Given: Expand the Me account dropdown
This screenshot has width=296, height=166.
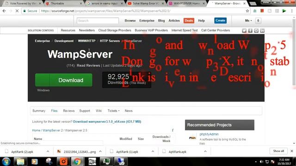Looking at the screenshot, I should coord(248,20).
